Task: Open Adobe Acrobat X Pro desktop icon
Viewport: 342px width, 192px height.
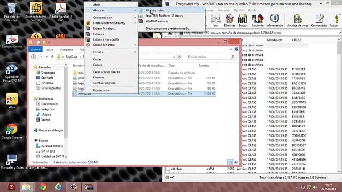Action: (60, 12)
